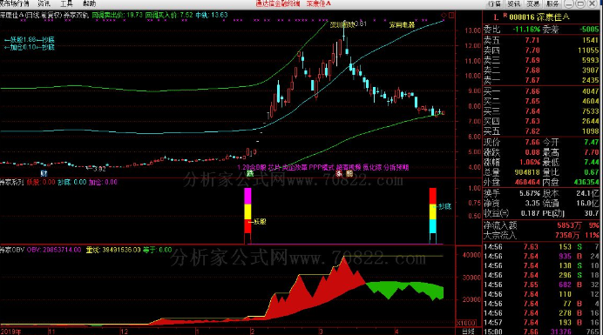Click the 日线 period label at bottom
Image resolution: width=603 pixels, height=335 pixels.
coord(468,332)
